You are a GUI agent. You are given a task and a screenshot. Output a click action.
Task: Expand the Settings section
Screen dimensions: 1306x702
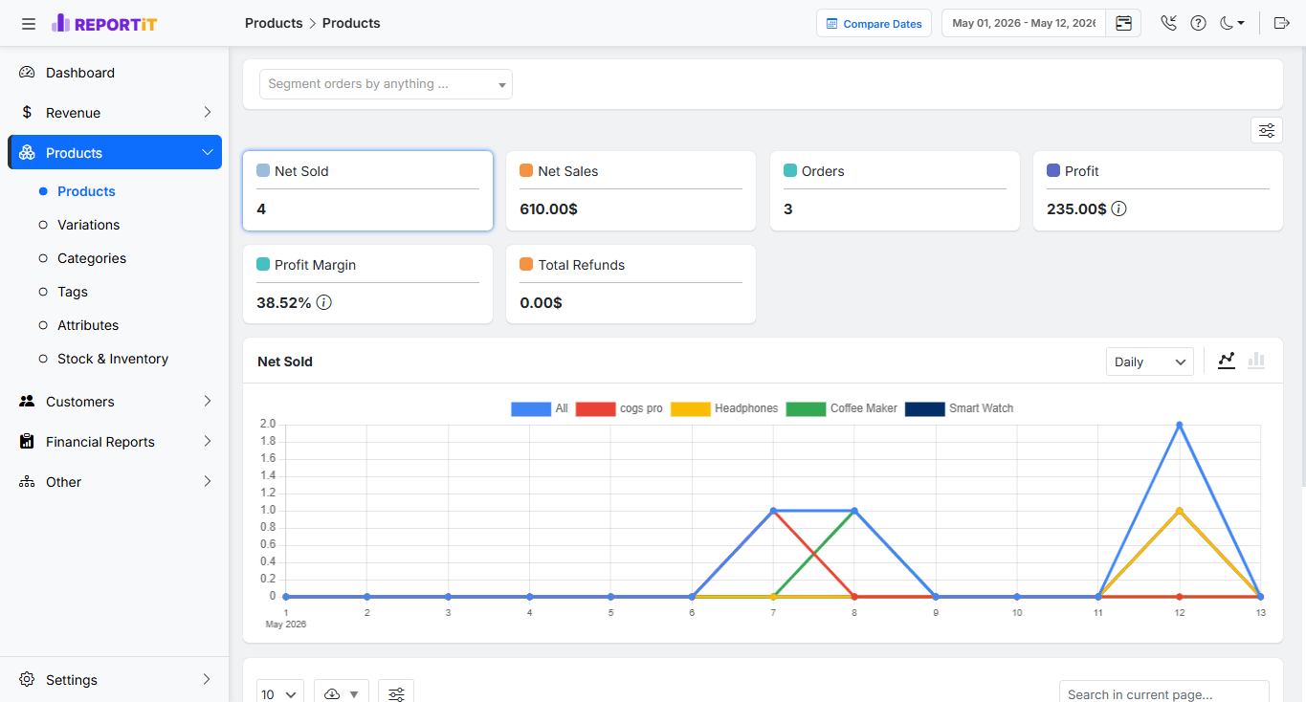tap(115, 680)
